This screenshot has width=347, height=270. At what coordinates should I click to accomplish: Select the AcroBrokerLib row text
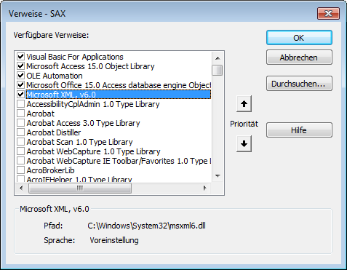[x=50, y=170]
